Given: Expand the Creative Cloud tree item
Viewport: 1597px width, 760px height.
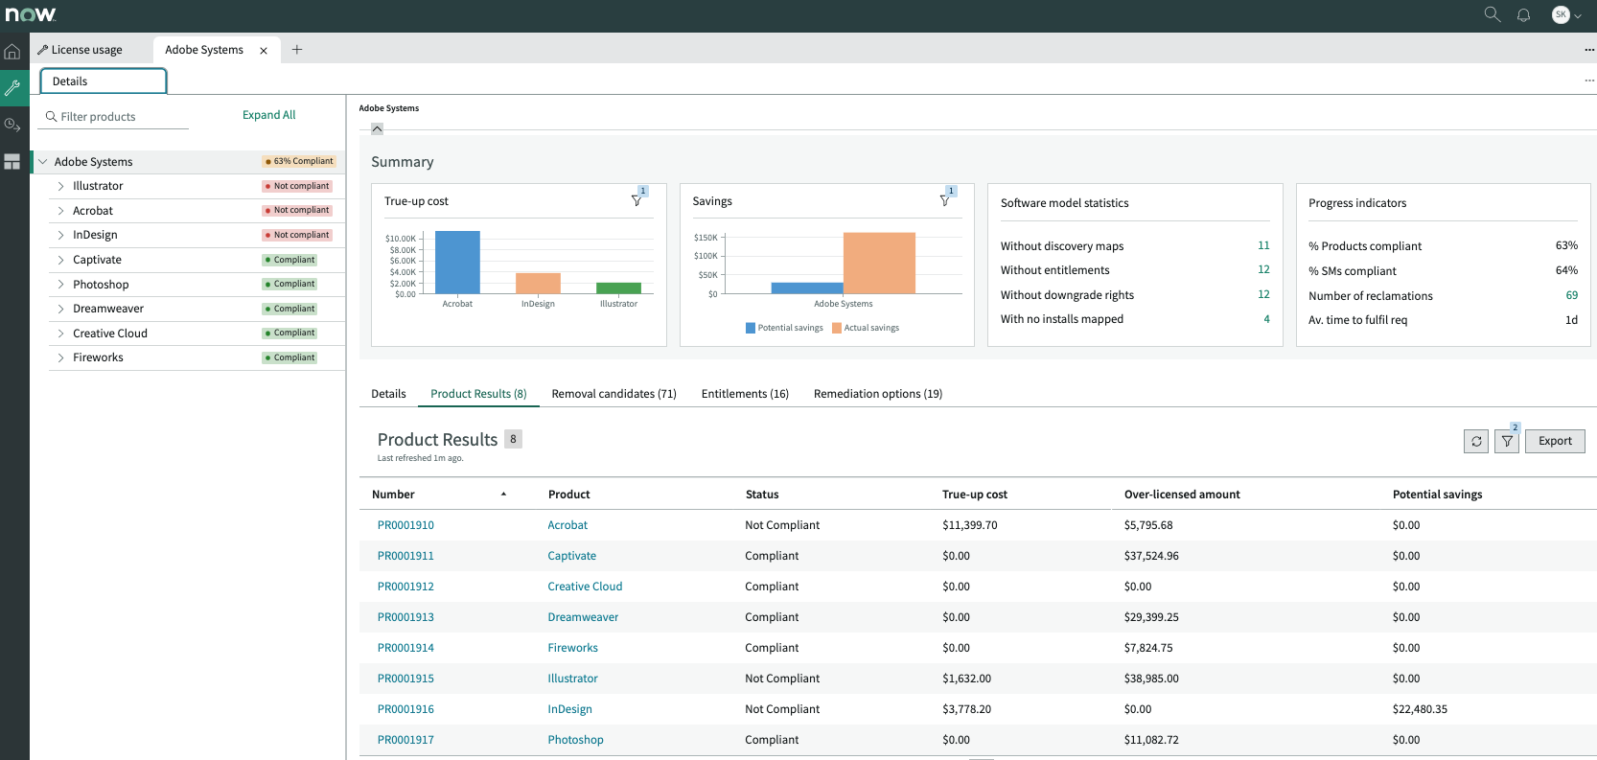Looking at the screenshot, I should coord(60,334).
